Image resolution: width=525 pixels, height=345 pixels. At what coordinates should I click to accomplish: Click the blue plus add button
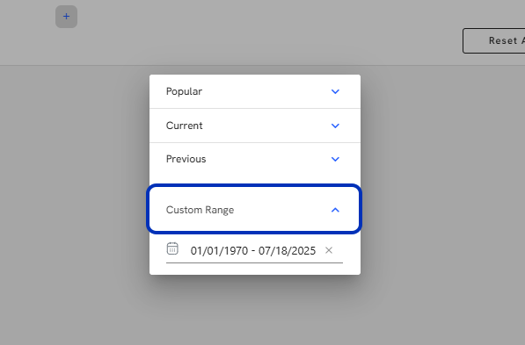[66, 17]
